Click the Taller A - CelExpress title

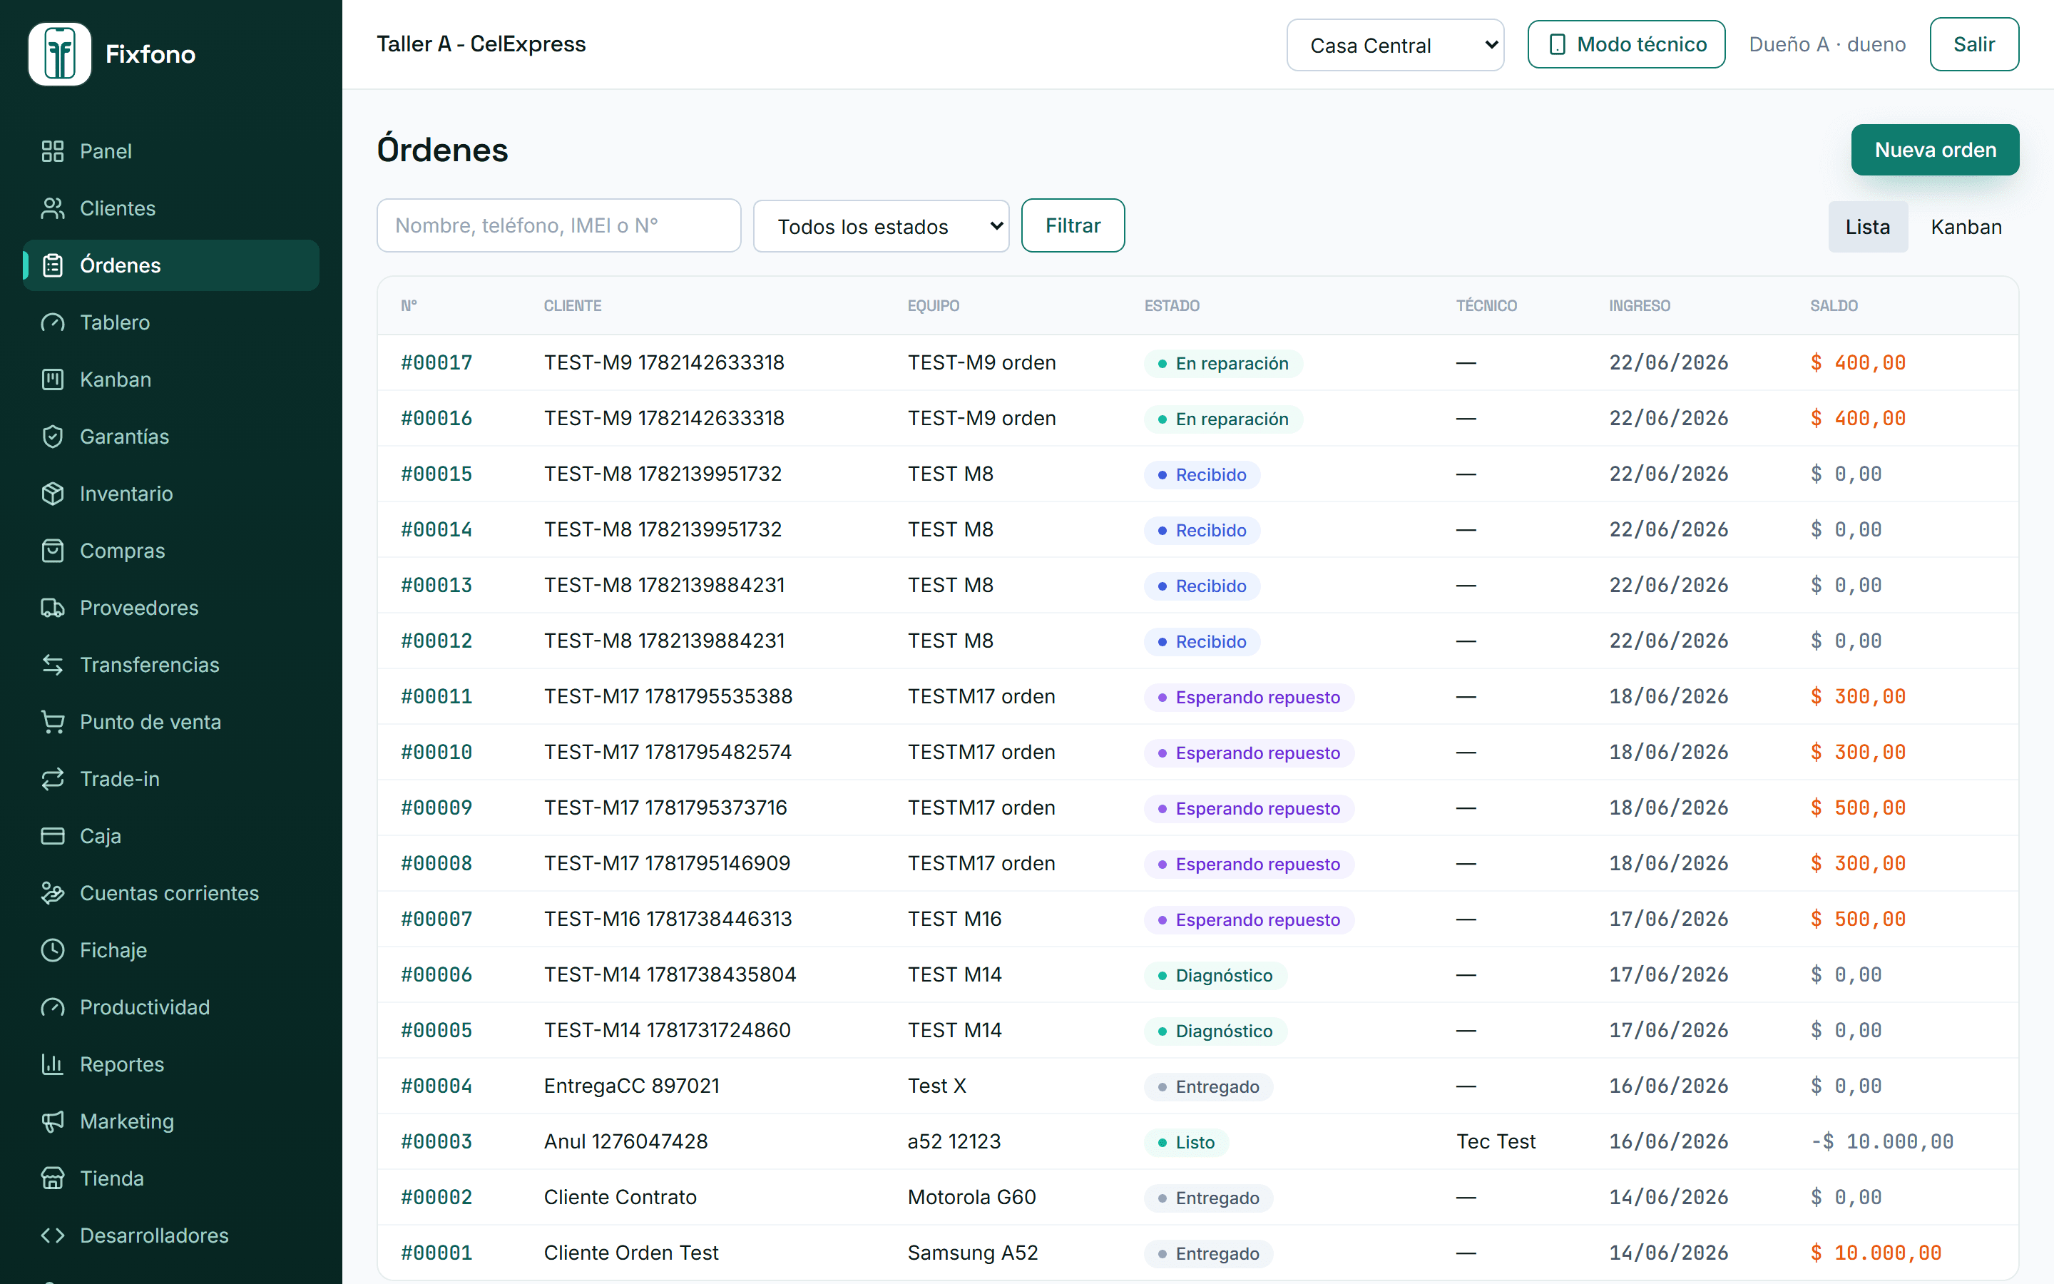click(x=481, y=44)
